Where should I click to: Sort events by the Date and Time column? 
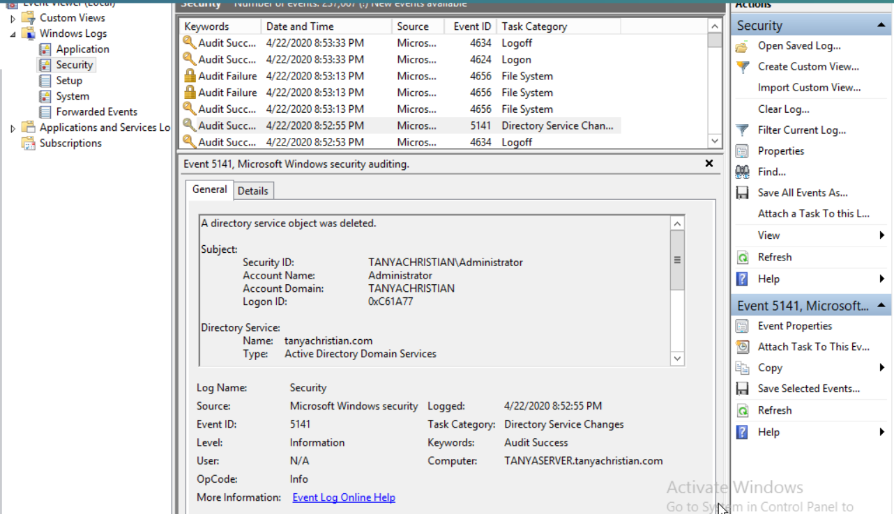(326, 26)
